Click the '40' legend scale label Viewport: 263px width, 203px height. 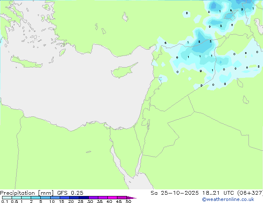(x=109, y=201)
